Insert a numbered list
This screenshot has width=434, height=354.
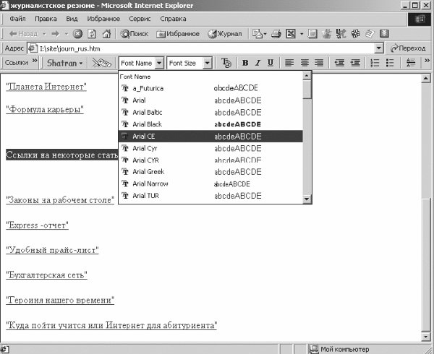[375, 63]
